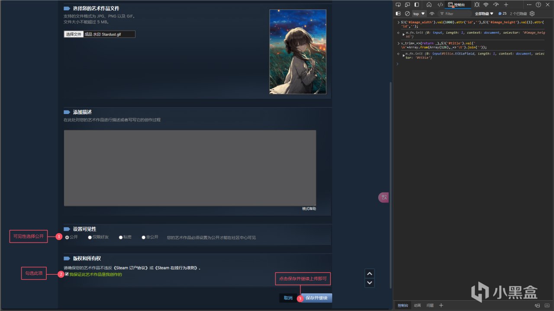Open the DevTools Welcome home icon
Image resolution: width=554 pixels, height=311 pixels.
pyautogui.click(x=429, y=5)
